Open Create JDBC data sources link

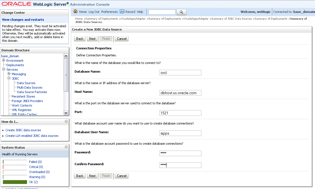tap(23, 130)
